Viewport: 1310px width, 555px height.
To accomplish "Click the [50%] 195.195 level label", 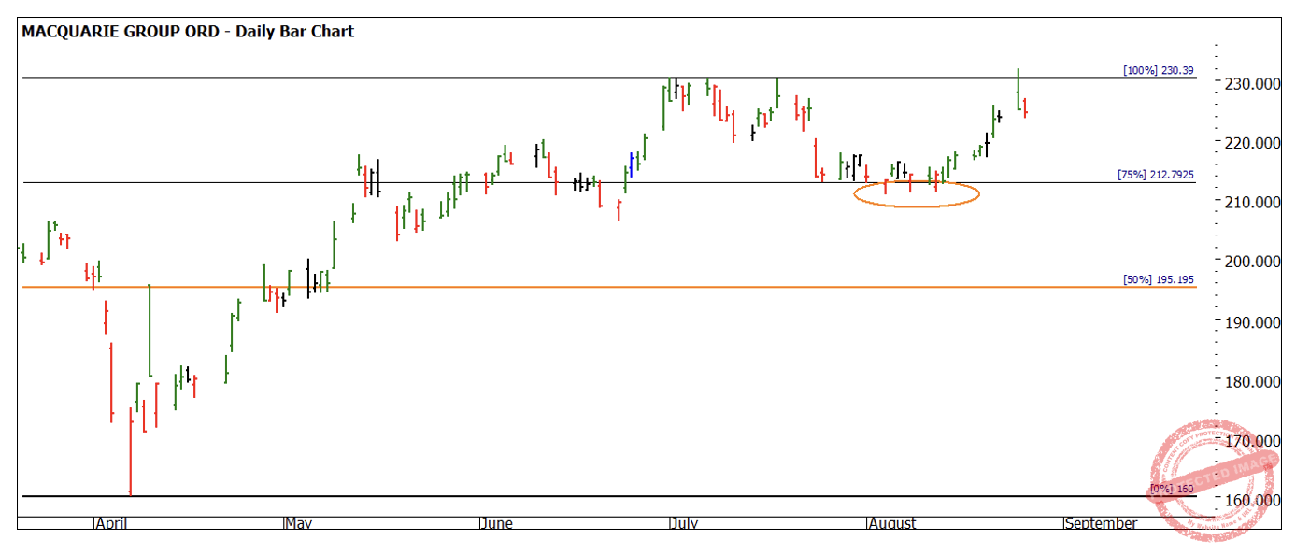I will (1158, 279).
